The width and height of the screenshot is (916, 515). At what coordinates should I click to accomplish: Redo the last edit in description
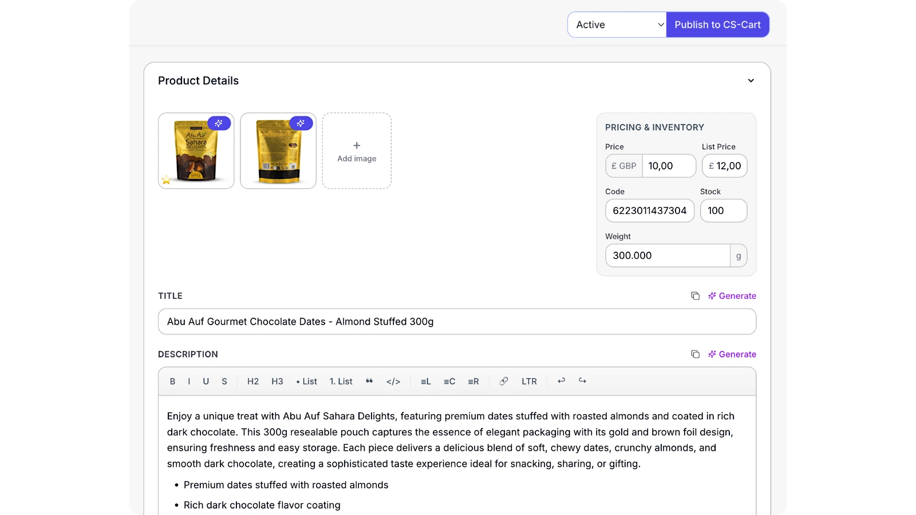click(x=582, y=381)
